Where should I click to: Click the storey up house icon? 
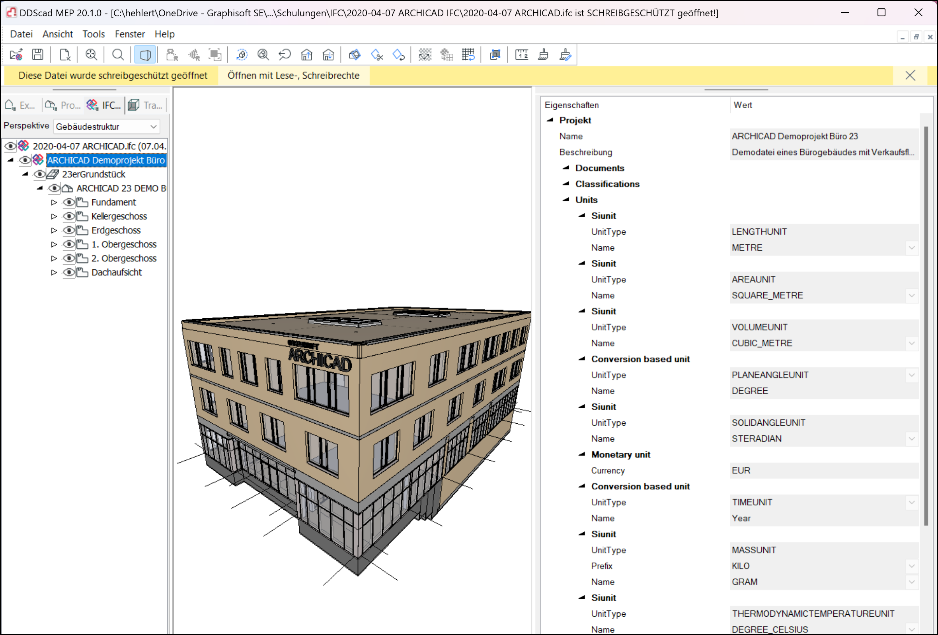point(307,55)
